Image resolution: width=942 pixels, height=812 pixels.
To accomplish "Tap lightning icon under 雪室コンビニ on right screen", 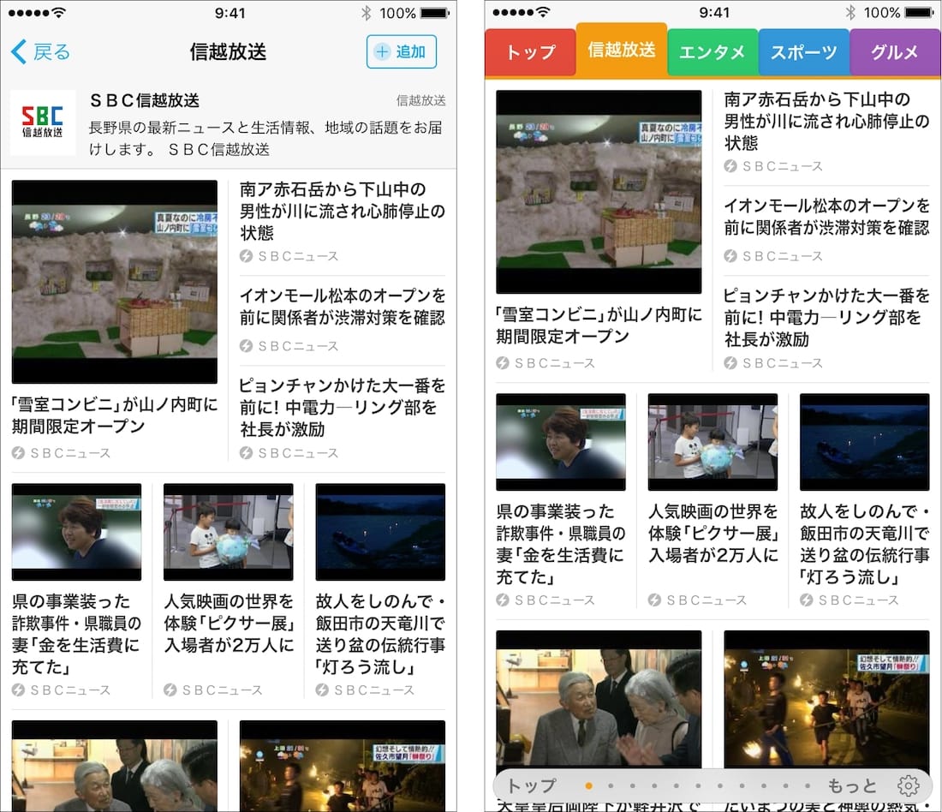I will (502, 362).
